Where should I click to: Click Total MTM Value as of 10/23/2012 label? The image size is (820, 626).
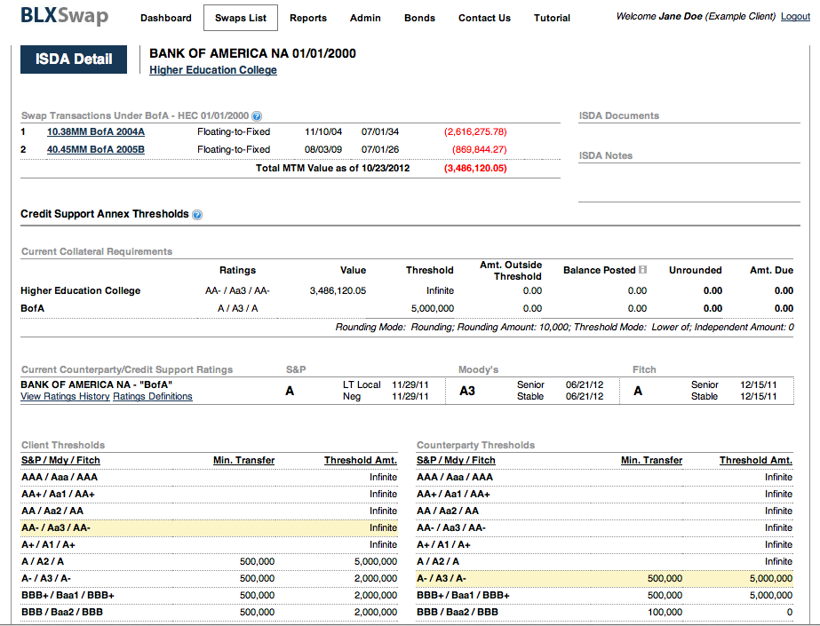332,168
